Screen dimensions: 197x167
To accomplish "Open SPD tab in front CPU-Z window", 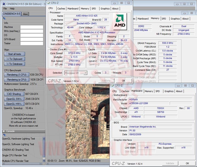I will (x=94, y=8).
